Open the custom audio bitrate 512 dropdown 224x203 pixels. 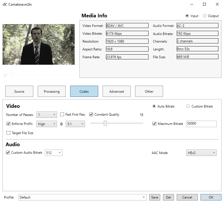[53, 153]
